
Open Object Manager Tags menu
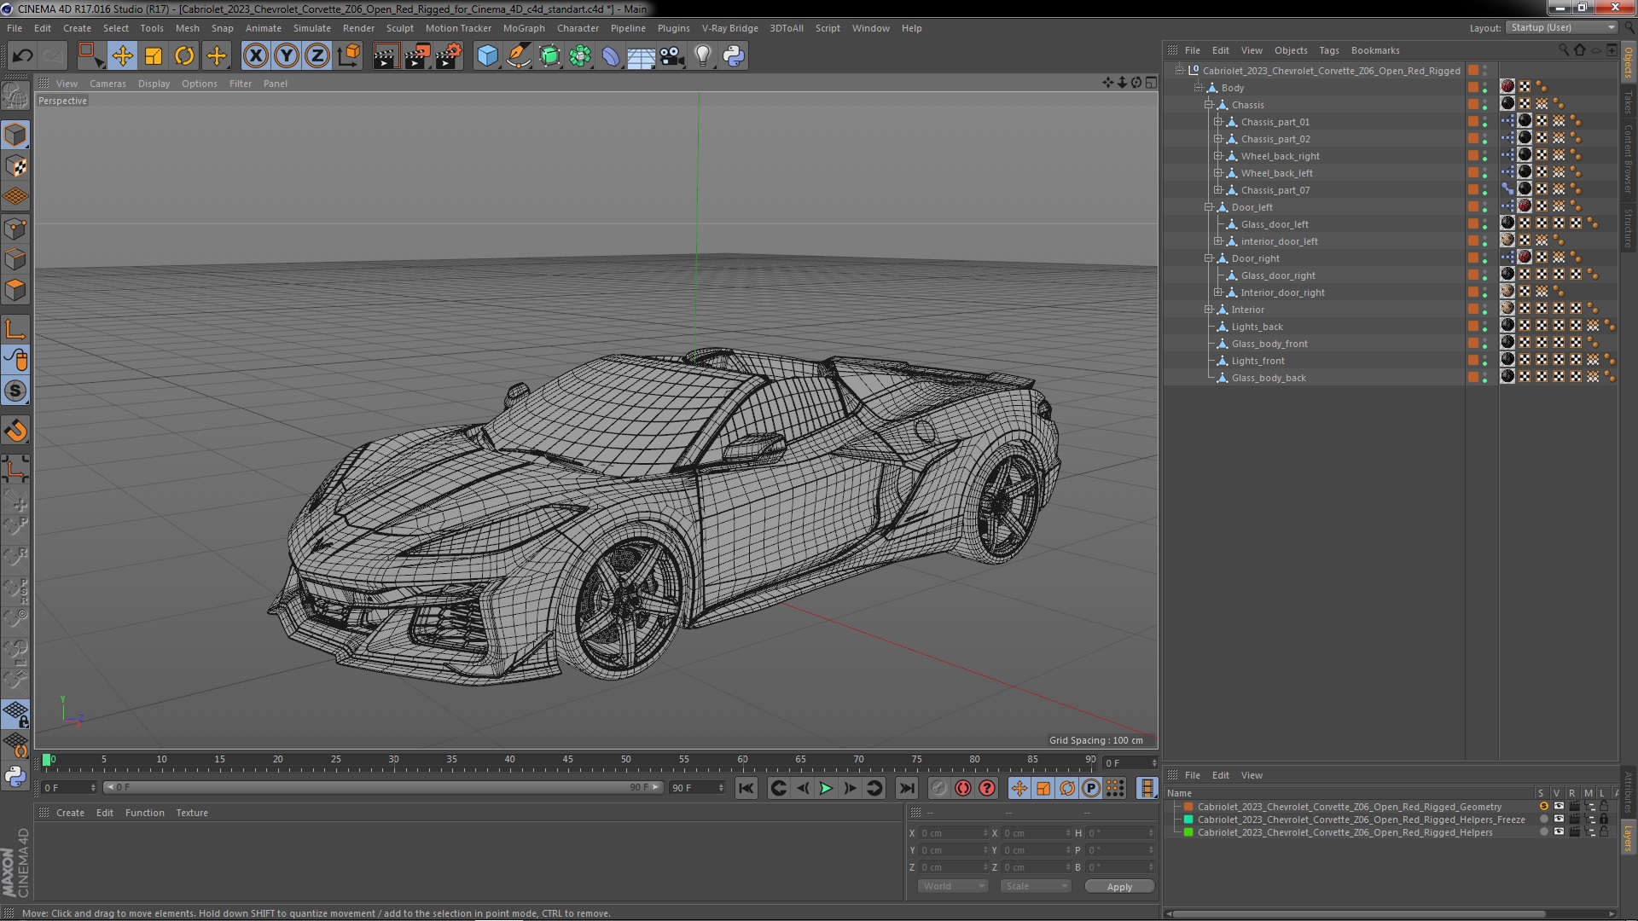click(x=1328, y=50)
